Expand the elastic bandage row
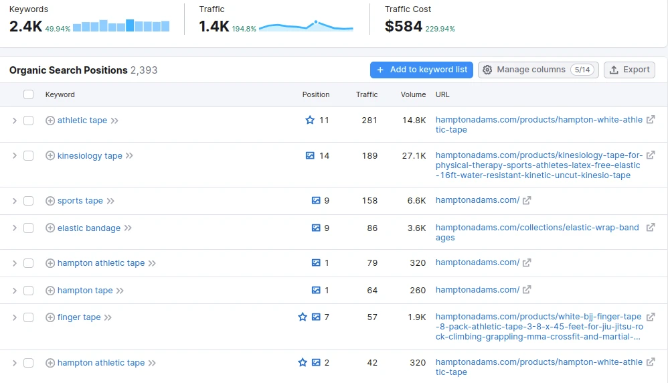This screenshot has width=668, height=383. [15, 228]
